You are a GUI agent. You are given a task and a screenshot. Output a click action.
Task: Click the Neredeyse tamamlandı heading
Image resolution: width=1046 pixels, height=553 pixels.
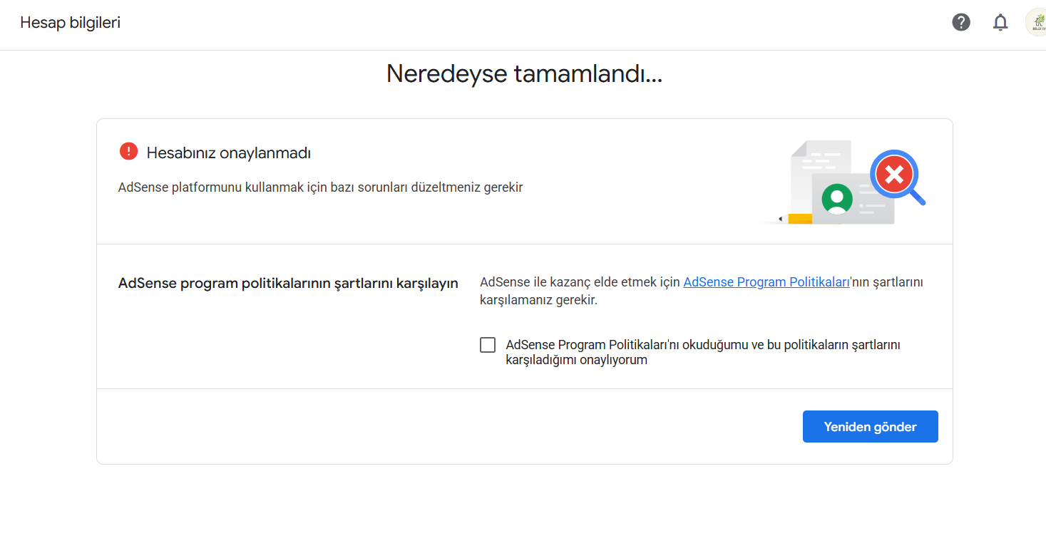pyautogui.click(x=524, y=73)
